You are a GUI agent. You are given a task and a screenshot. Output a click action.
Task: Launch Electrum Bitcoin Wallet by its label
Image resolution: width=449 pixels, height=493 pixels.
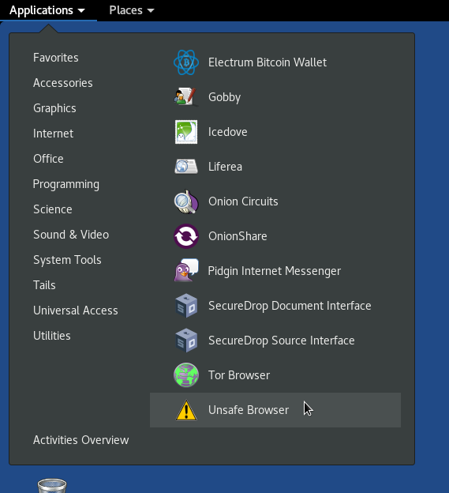coord(268,62)
